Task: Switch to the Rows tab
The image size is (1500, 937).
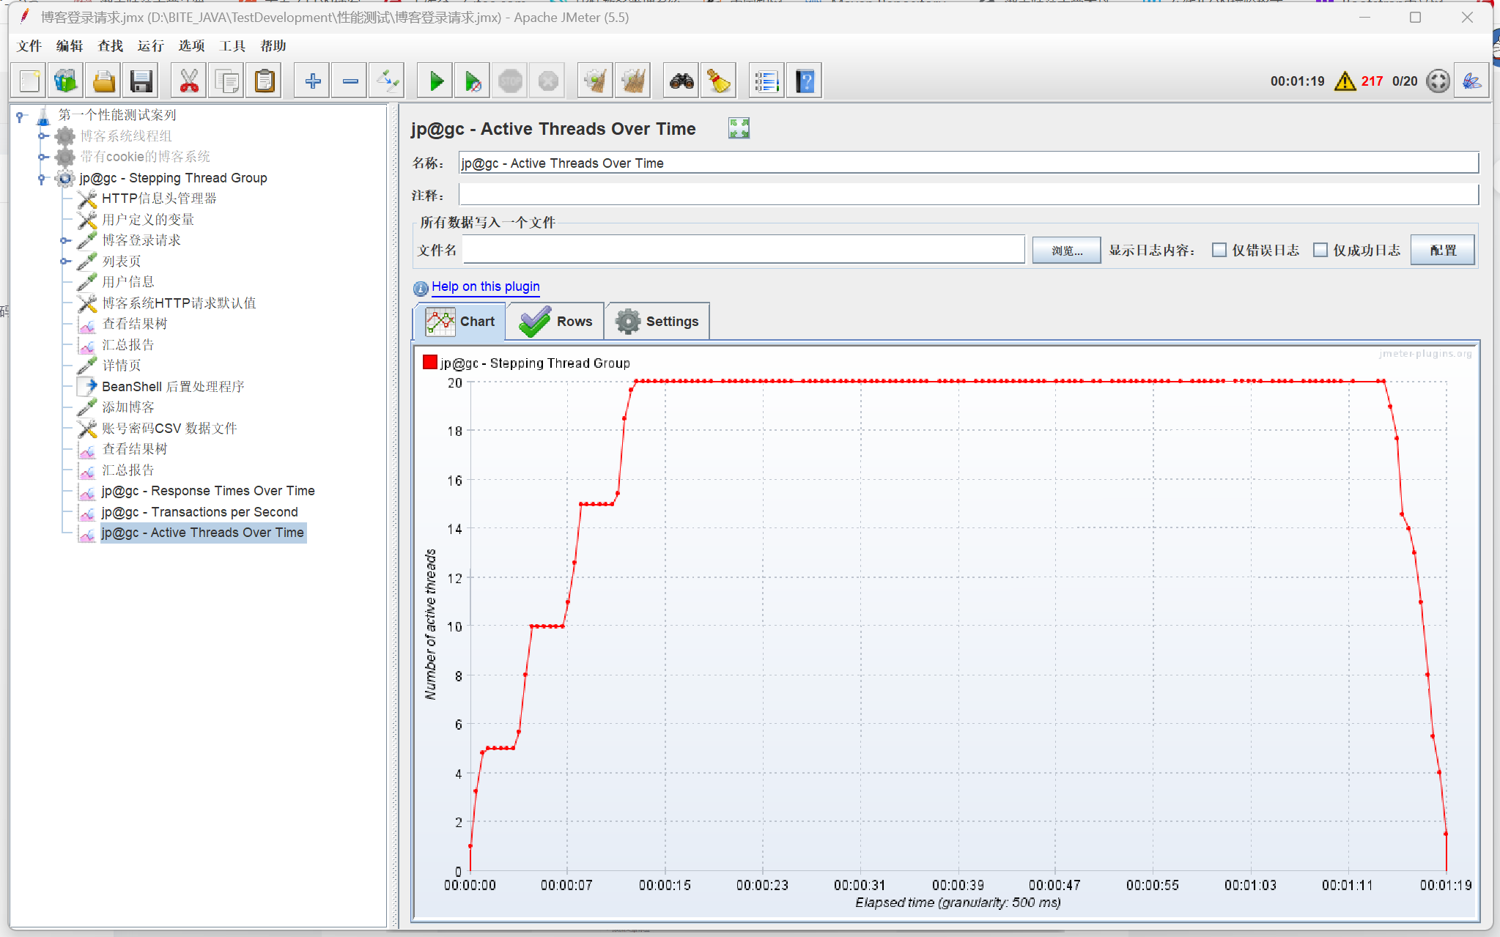Action: click(x=556, y=322)
